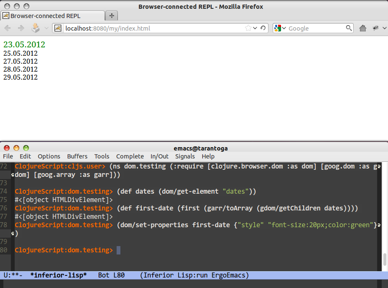Click 'Bot L80' position indicator in mode line

tap(111, 275)
